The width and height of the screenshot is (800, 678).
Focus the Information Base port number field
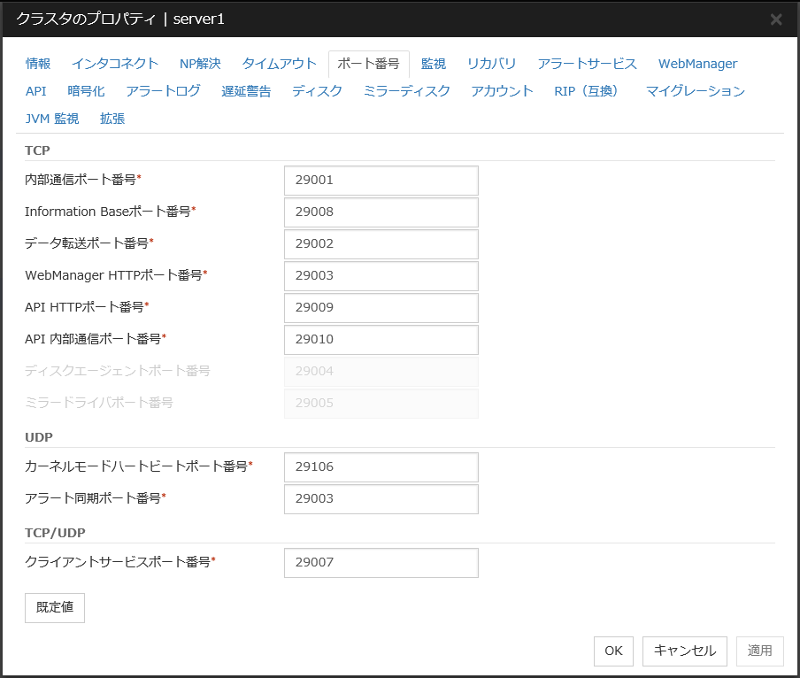pyautogui.click(x=381, y=212)
